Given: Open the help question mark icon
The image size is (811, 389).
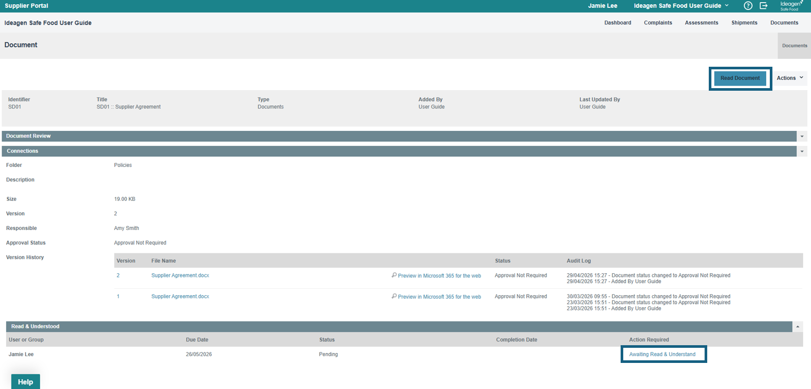Looking at the screenshot, I should coord(748,6).
